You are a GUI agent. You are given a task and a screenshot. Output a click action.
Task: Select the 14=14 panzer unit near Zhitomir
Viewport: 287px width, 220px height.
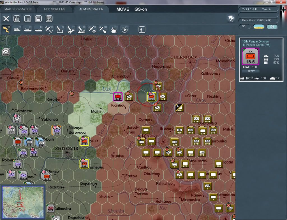point(84,141)
